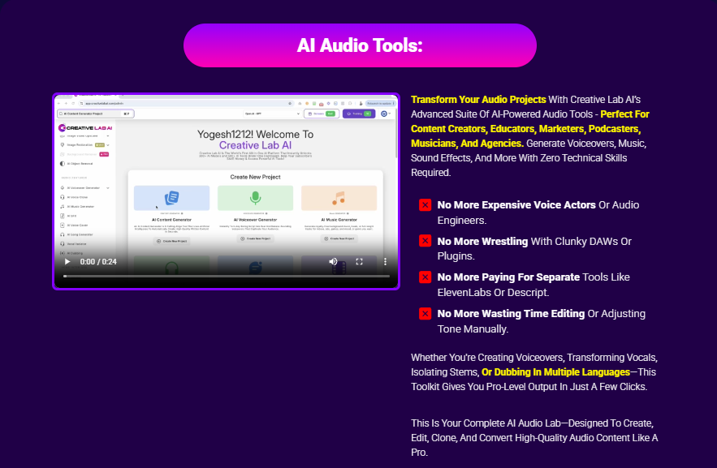Click Create New Project under AI Content Generator

pos(172,241)
